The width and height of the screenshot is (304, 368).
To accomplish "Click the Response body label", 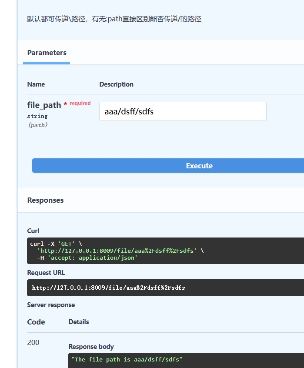I will tap(91, 347).
